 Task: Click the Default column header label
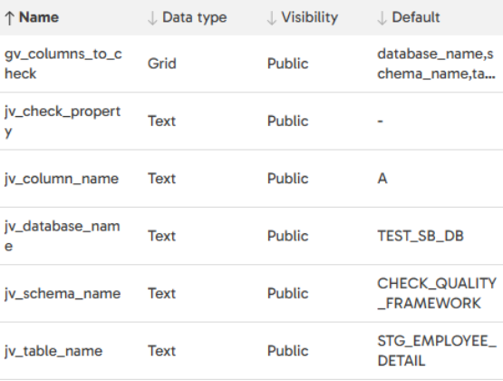point(416,17)
